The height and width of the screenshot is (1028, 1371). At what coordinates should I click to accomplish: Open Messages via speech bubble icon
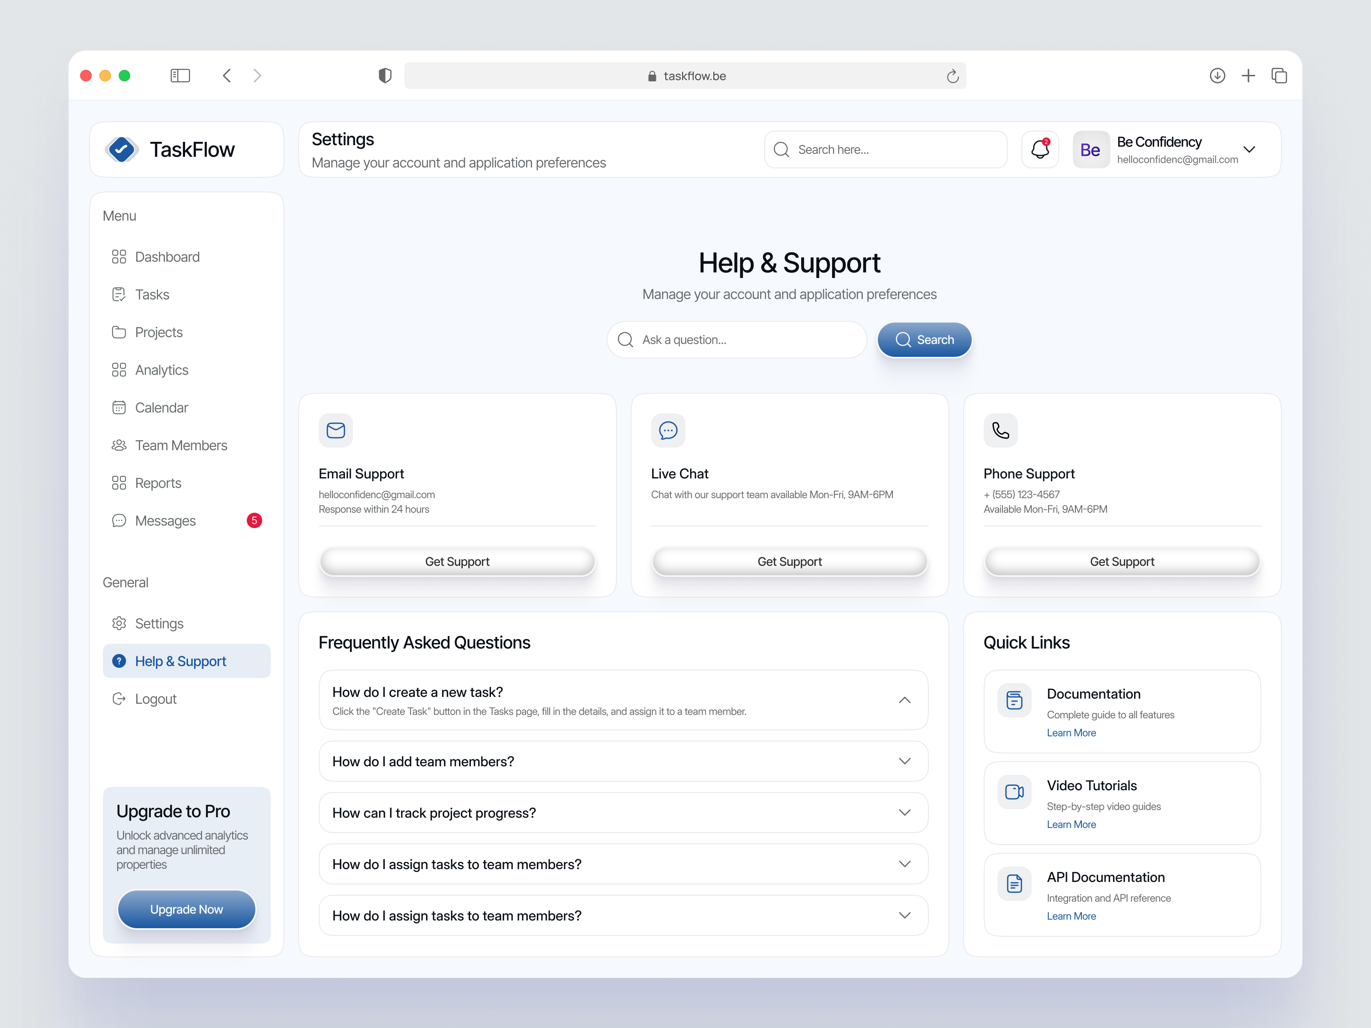click(x=119, y=520)
